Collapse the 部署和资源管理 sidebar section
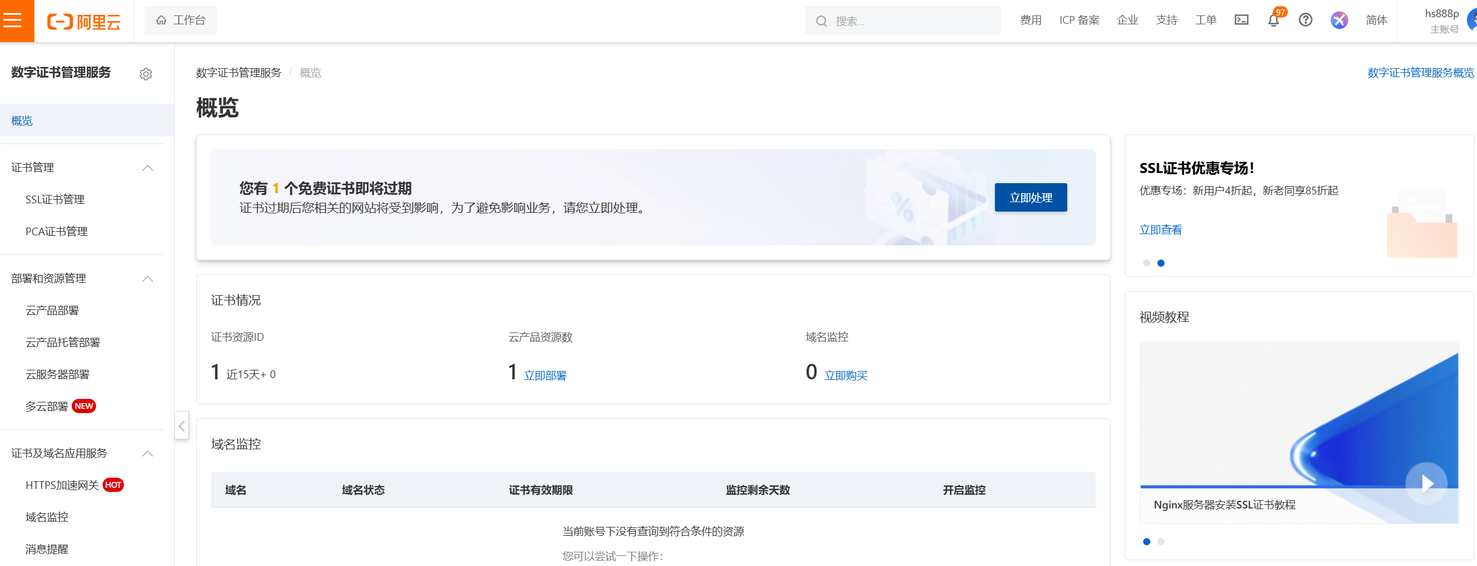This screenshot has height=566, width=1477. click(148, 279)
